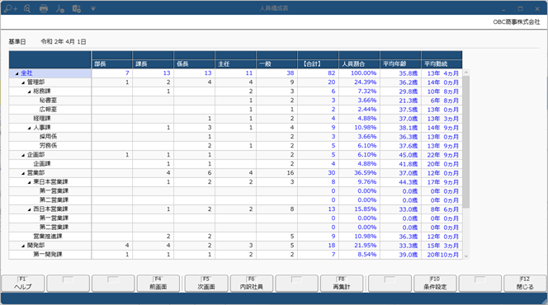The width and height of the screenshot is (548, 305).
Task: Open F10 条件設定 condition settings
Action: coord(435,284)
